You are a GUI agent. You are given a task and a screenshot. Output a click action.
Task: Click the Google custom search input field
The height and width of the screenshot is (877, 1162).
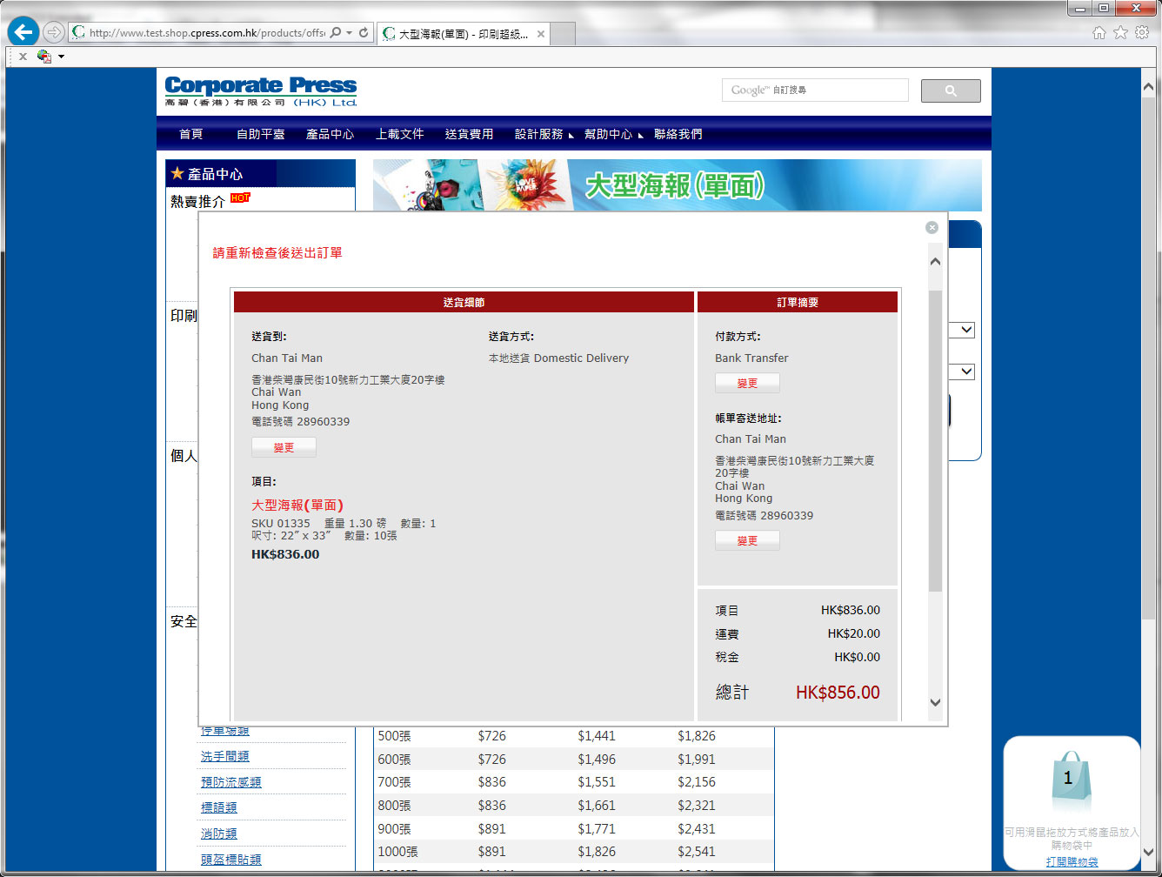tap(815, 90)
